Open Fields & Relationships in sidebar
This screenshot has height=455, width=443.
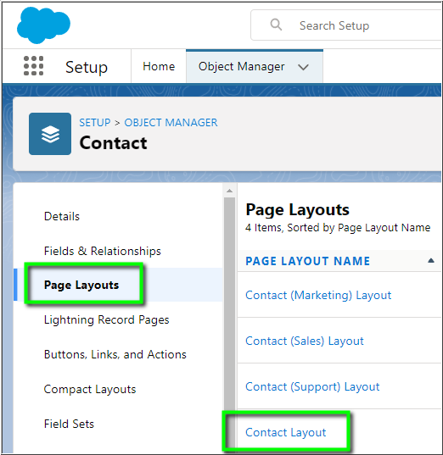103,251
